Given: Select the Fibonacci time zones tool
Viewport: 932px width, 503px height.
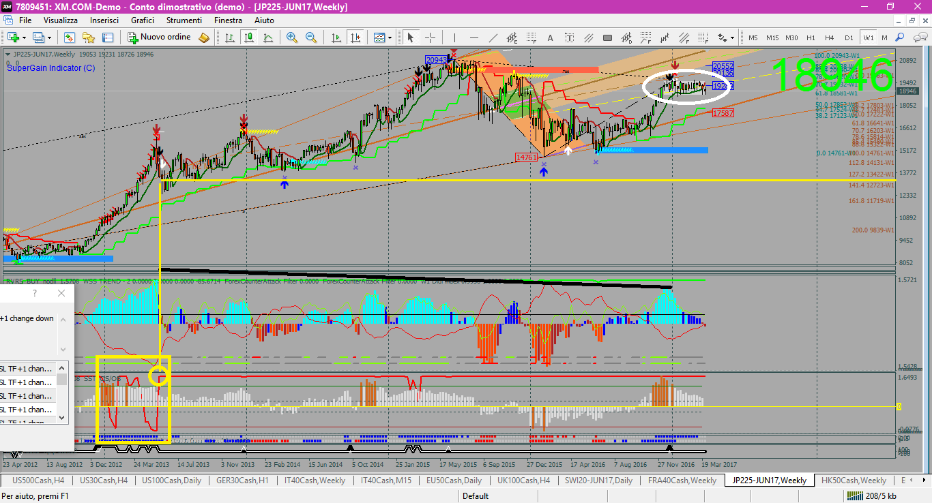Looking at the screenshot, I should pyautogui.click(x=703, y=37).
